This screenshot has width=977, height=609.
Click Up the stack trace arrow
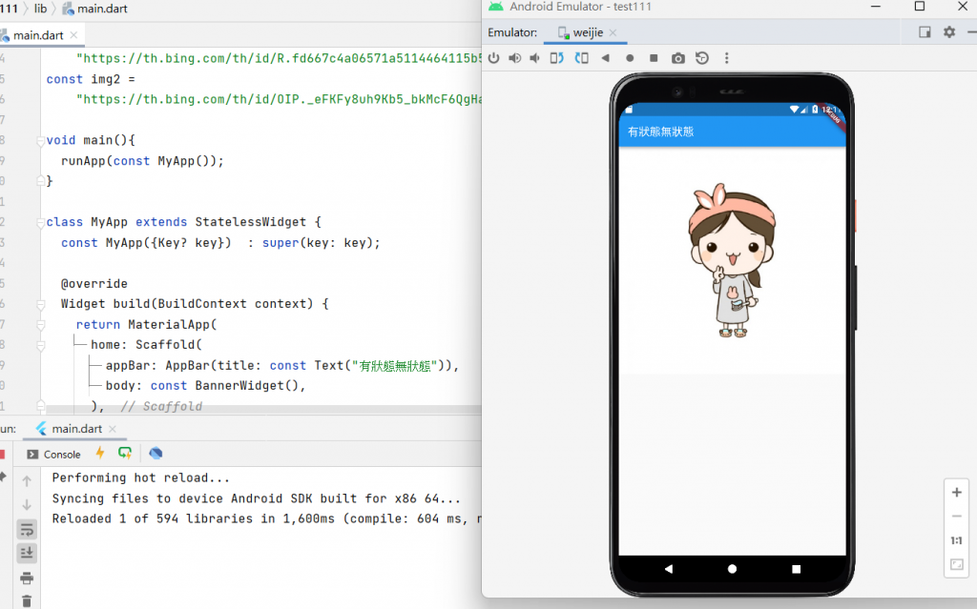[27, 480]
